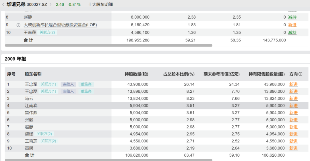Click the horizontal scrollbar under the upper table
The height and width of the screenshot is (161, 310).
click(x=108, y=45)
